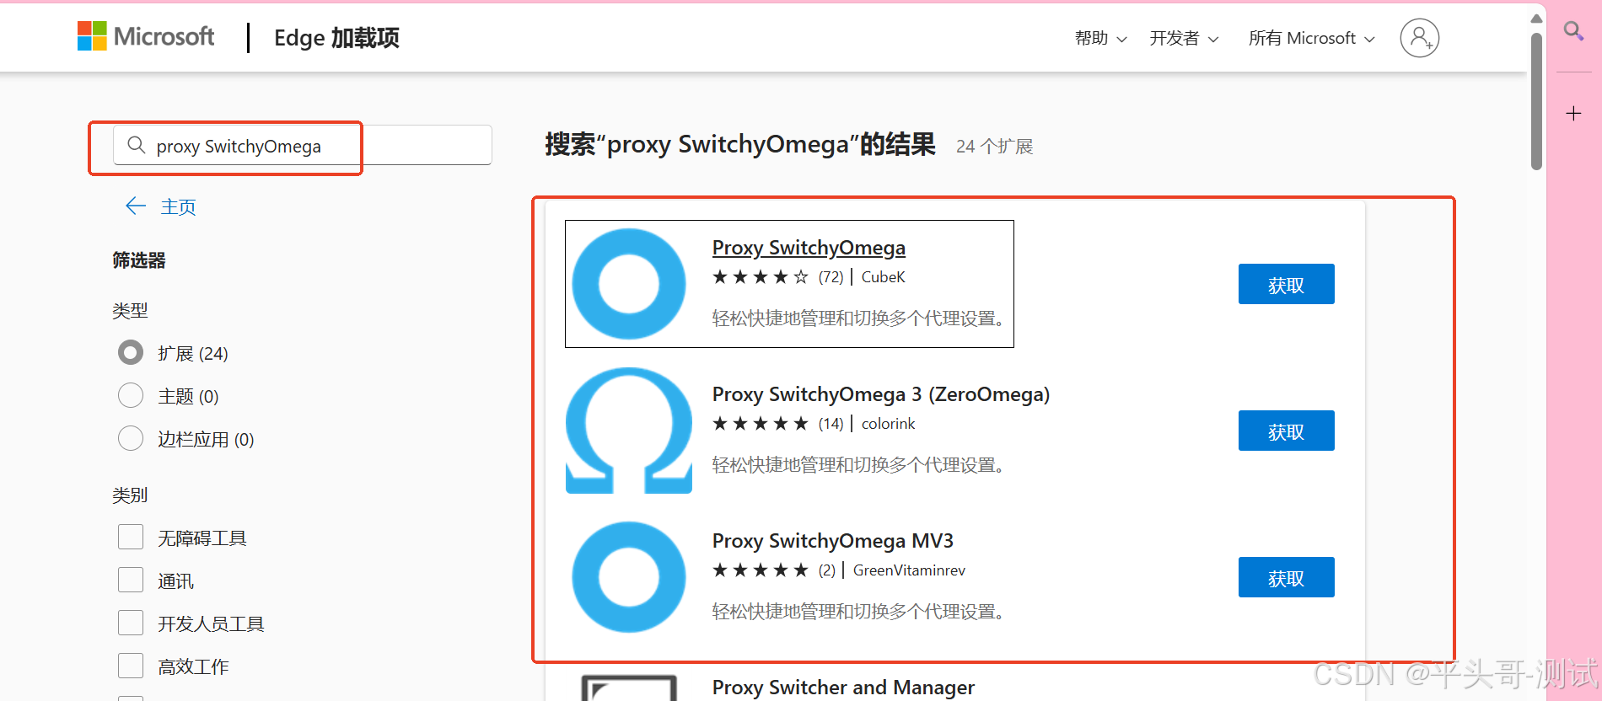This screenshot has width=1602, height=701.
Task: Click the 24 个扩展 result count
Action: point(994,147)
